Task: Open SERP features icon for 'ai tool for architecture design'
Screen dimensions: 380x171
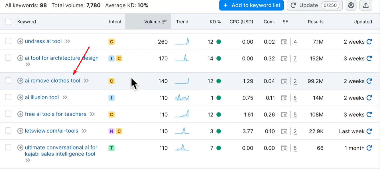Action: [x=284, y=59]
